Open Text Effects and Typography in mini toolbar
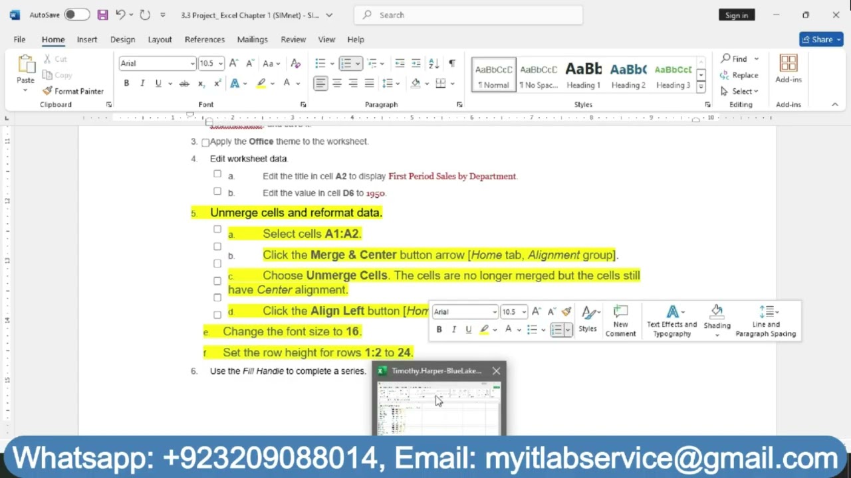Screen dimensions: 851x478 pyautogui.click(x=671, y=321)
